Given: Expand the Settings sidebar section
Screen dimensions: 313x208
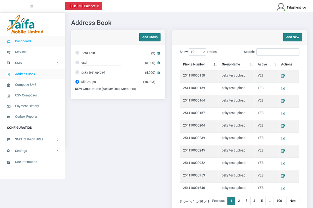Looking at the screenshot, I should click(21, 151).
